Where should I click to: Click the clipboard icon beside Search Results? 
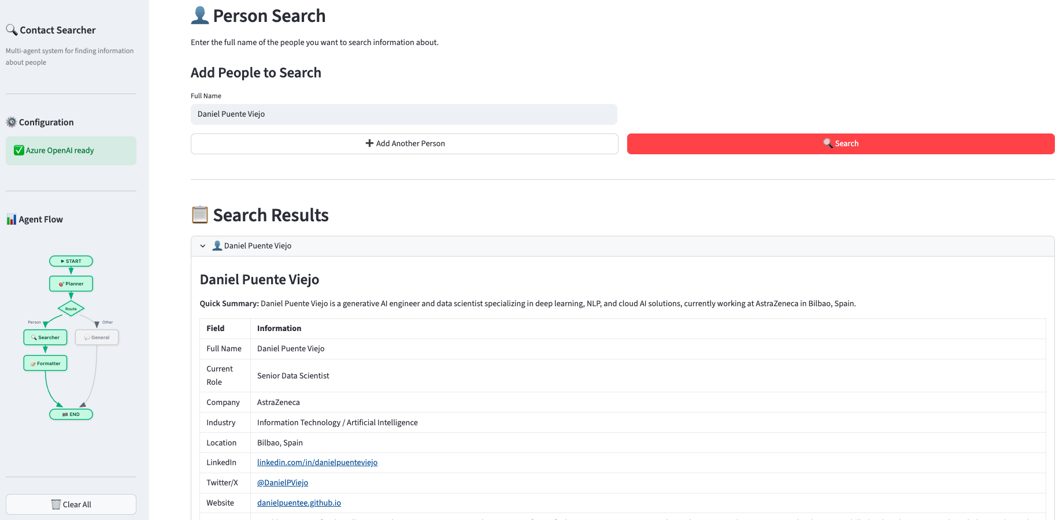[x=199, y=214]
